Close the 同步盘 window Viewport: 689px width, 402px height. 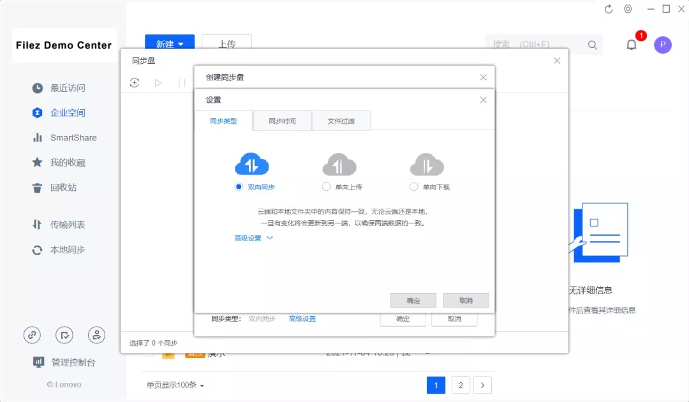(557, 61)
